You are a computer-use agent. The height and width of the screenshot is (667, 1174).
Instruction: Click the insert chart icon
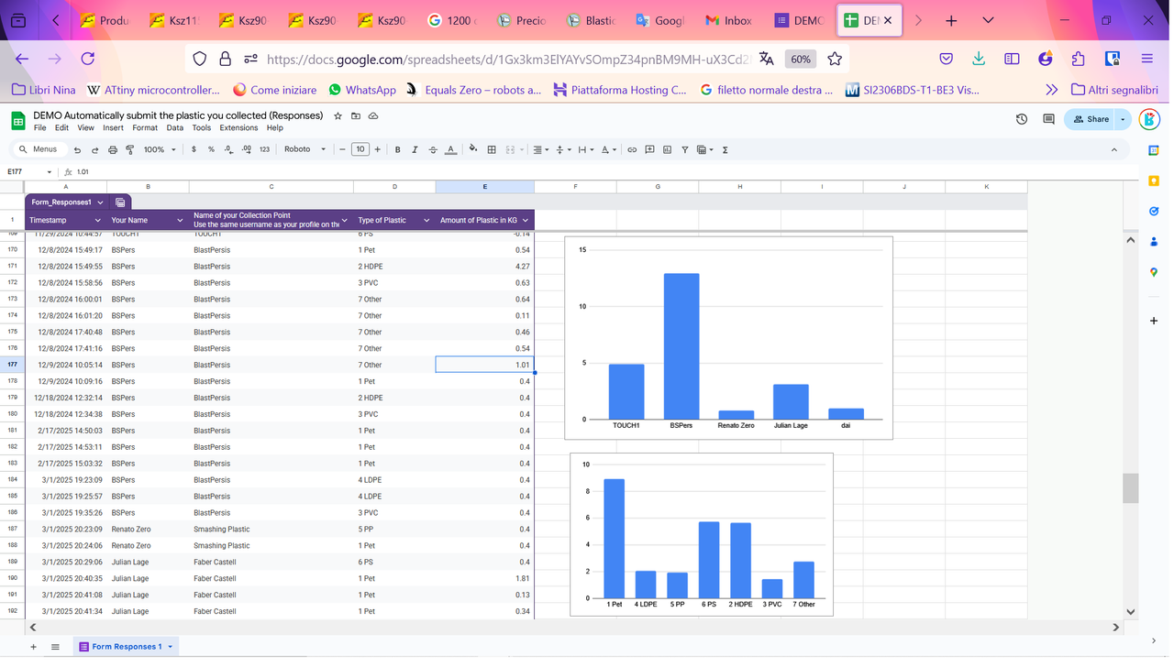[667, 149]
